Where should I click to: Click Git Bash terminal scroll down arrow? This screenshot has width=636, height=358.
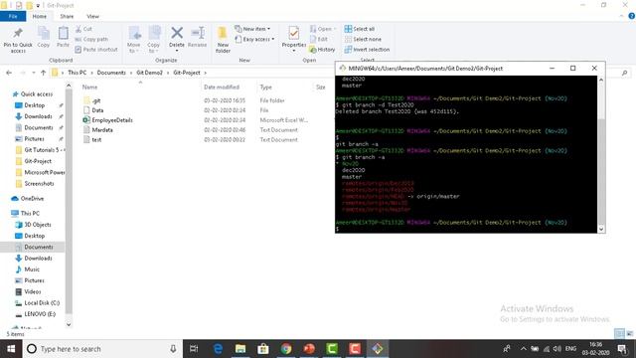click(x=601, y=229)
